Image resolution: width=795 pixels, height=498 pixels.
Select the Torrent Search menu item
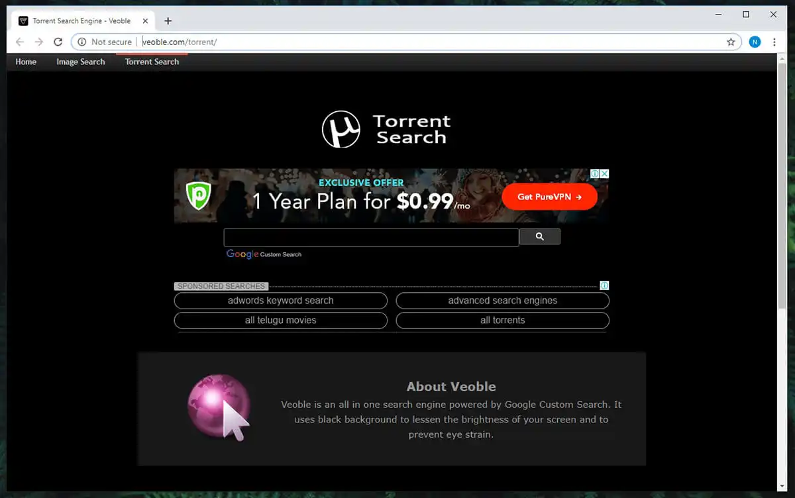coord(152,62)
